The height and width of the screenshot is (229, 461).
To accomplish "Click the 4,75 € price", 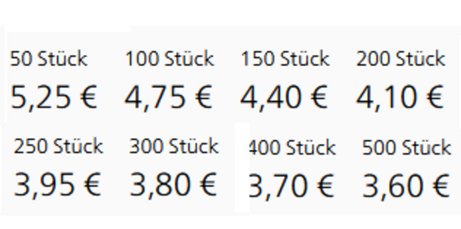I will click(169, 97).
